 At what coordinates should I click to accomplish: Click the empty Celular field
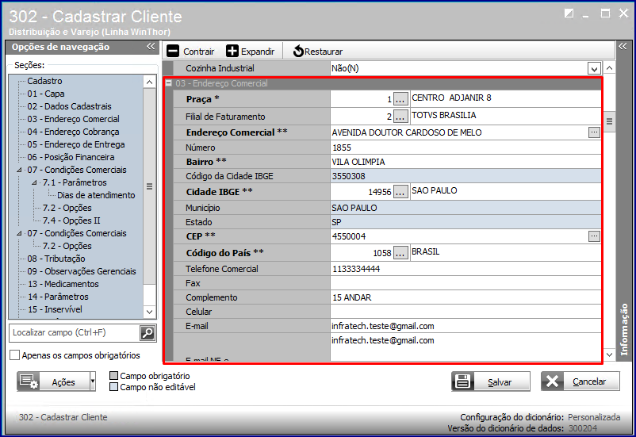466,312
